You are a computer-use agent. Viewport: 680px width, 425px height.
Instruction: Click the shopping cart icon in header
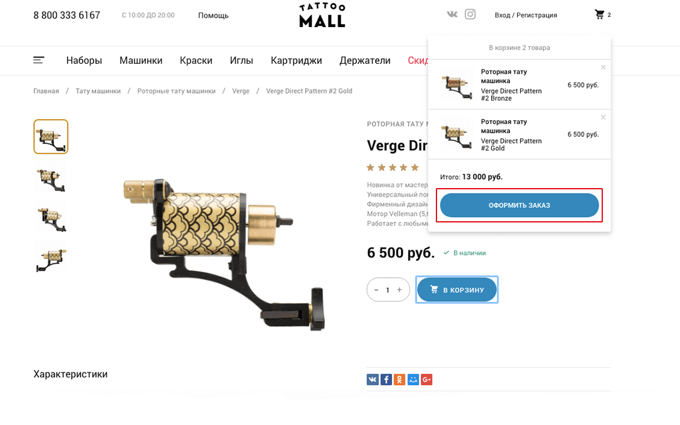599,14
